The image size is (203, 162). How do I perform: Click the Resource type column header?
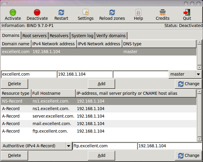click(16, 93)
